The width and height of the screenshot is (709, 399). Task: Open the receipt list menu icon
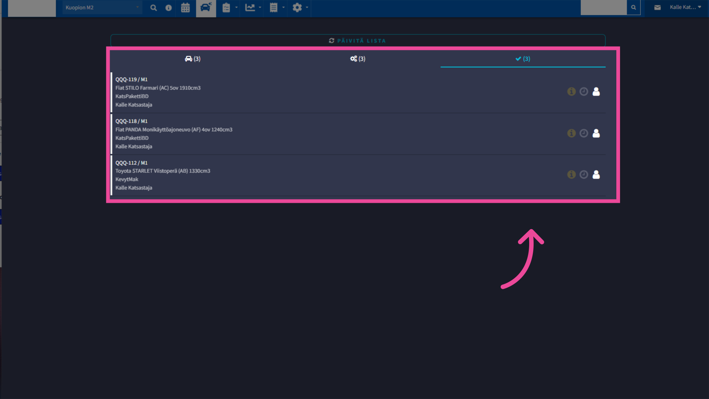pyautogui.click(x=277, y=7)
